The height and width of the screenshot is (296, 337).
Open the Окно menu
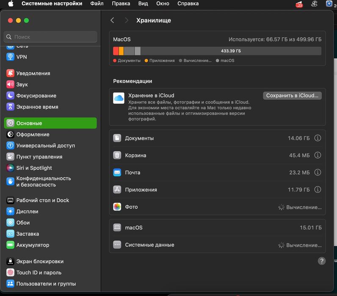(x=163, y=4)
